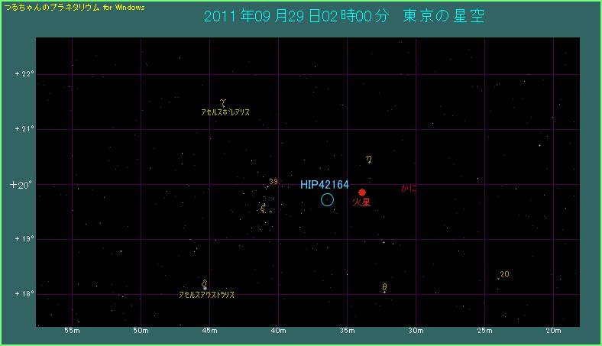Select the かに constellation label
The height and width of the screenshot is (346, 602).
coord(409,188)
